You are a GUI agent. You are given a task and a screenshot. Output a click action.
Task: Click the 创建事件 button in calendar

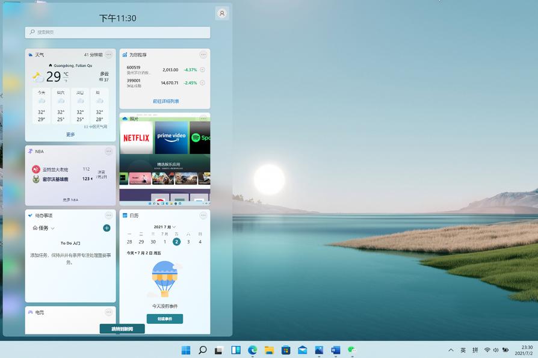click(165, 319)
